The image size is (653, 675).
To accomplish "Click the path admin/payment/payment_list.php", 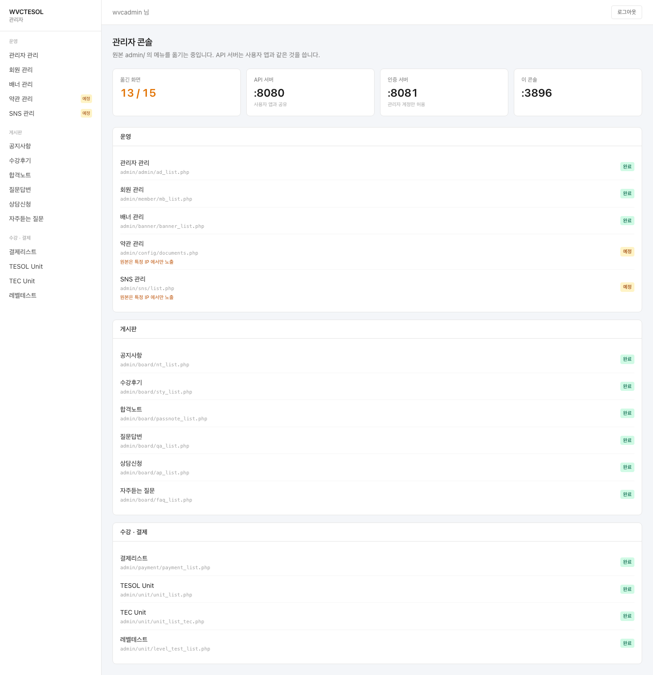I will 165,568.
